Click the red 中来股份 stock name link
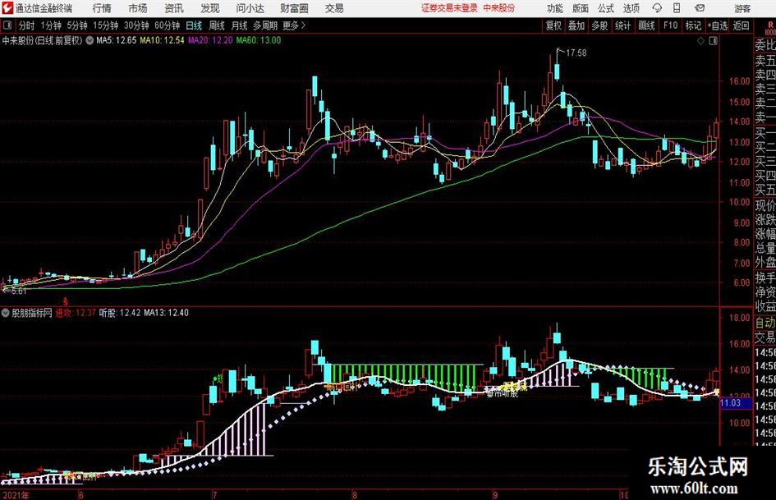The height and width of the screenshot is (500, 776). coord(499,8)
